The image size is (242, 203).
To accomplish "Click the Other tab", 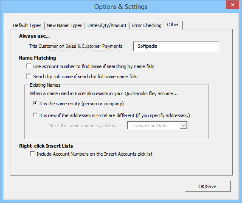I will [173, 25].
